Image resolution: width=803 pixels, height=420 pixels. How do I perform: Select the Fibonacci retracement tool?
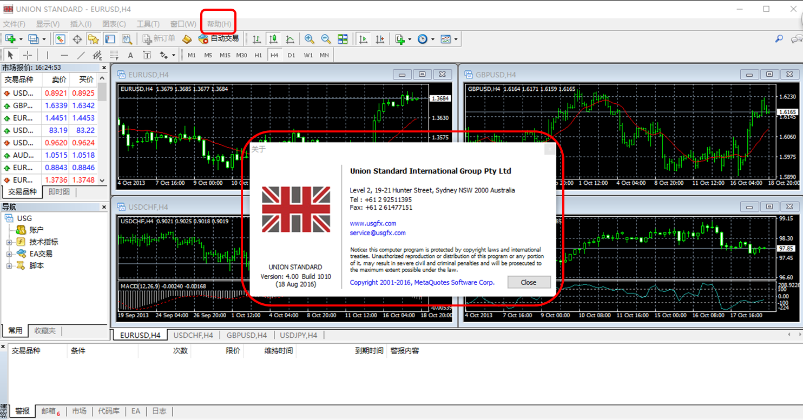pos(114,55)
